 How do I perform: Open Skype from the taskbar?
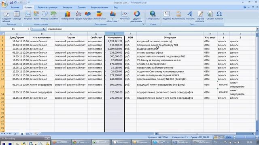point(161,142)
